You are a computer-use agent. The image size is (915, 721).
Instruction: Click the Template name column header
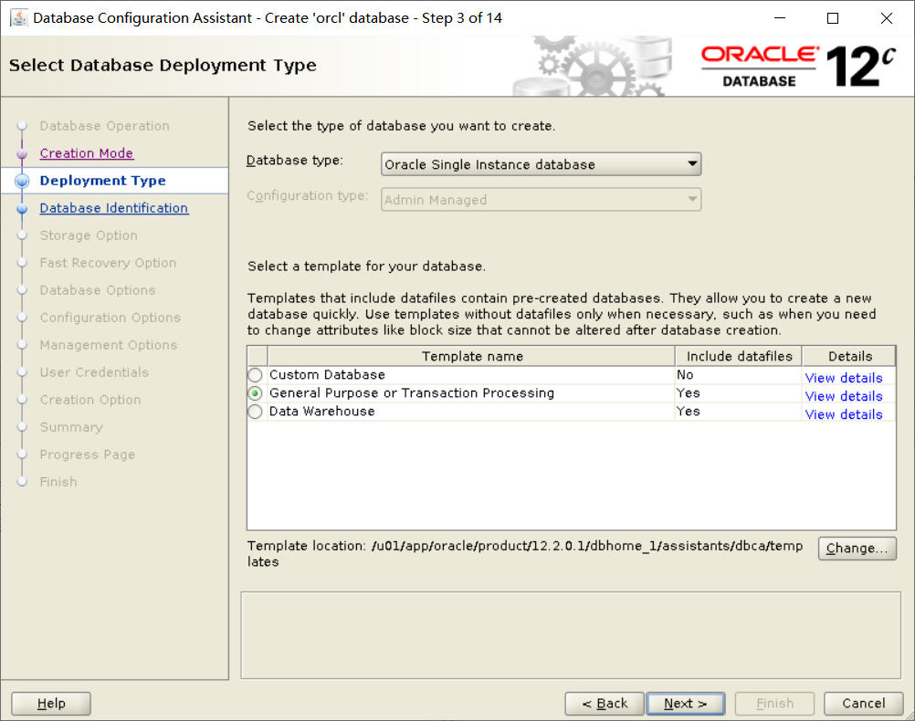tap(472, 356)
